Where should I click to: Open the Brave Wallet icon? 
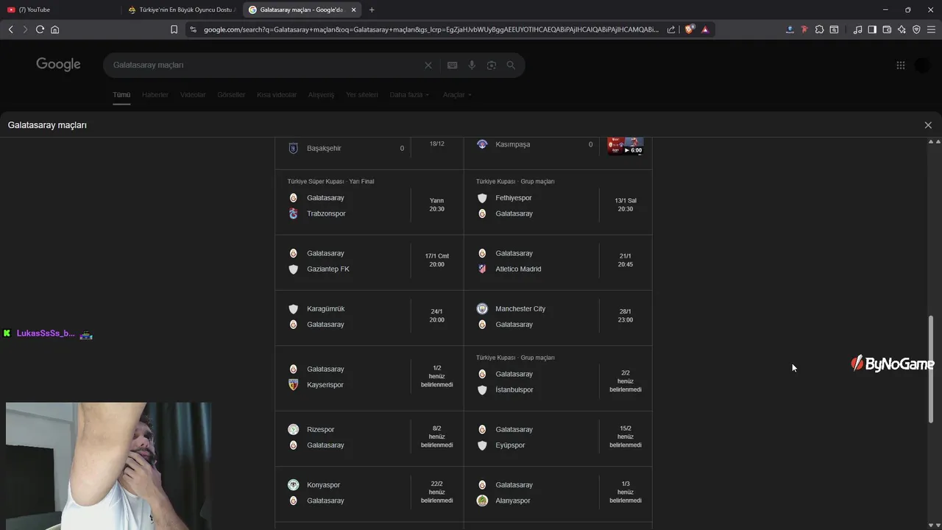(x=887, y=29)
